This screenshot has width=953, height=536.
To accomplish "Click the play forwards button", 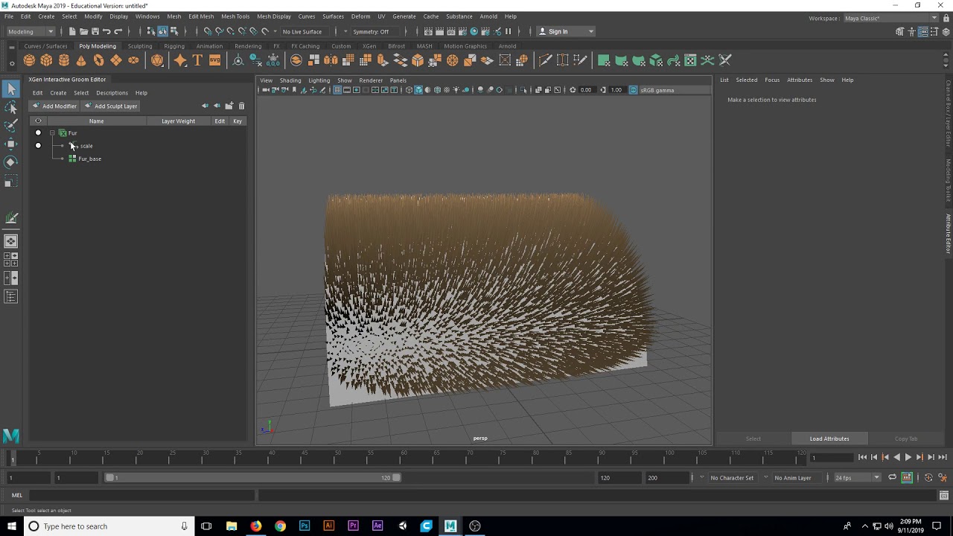I will pyautogui.click(x=908, y=457).
